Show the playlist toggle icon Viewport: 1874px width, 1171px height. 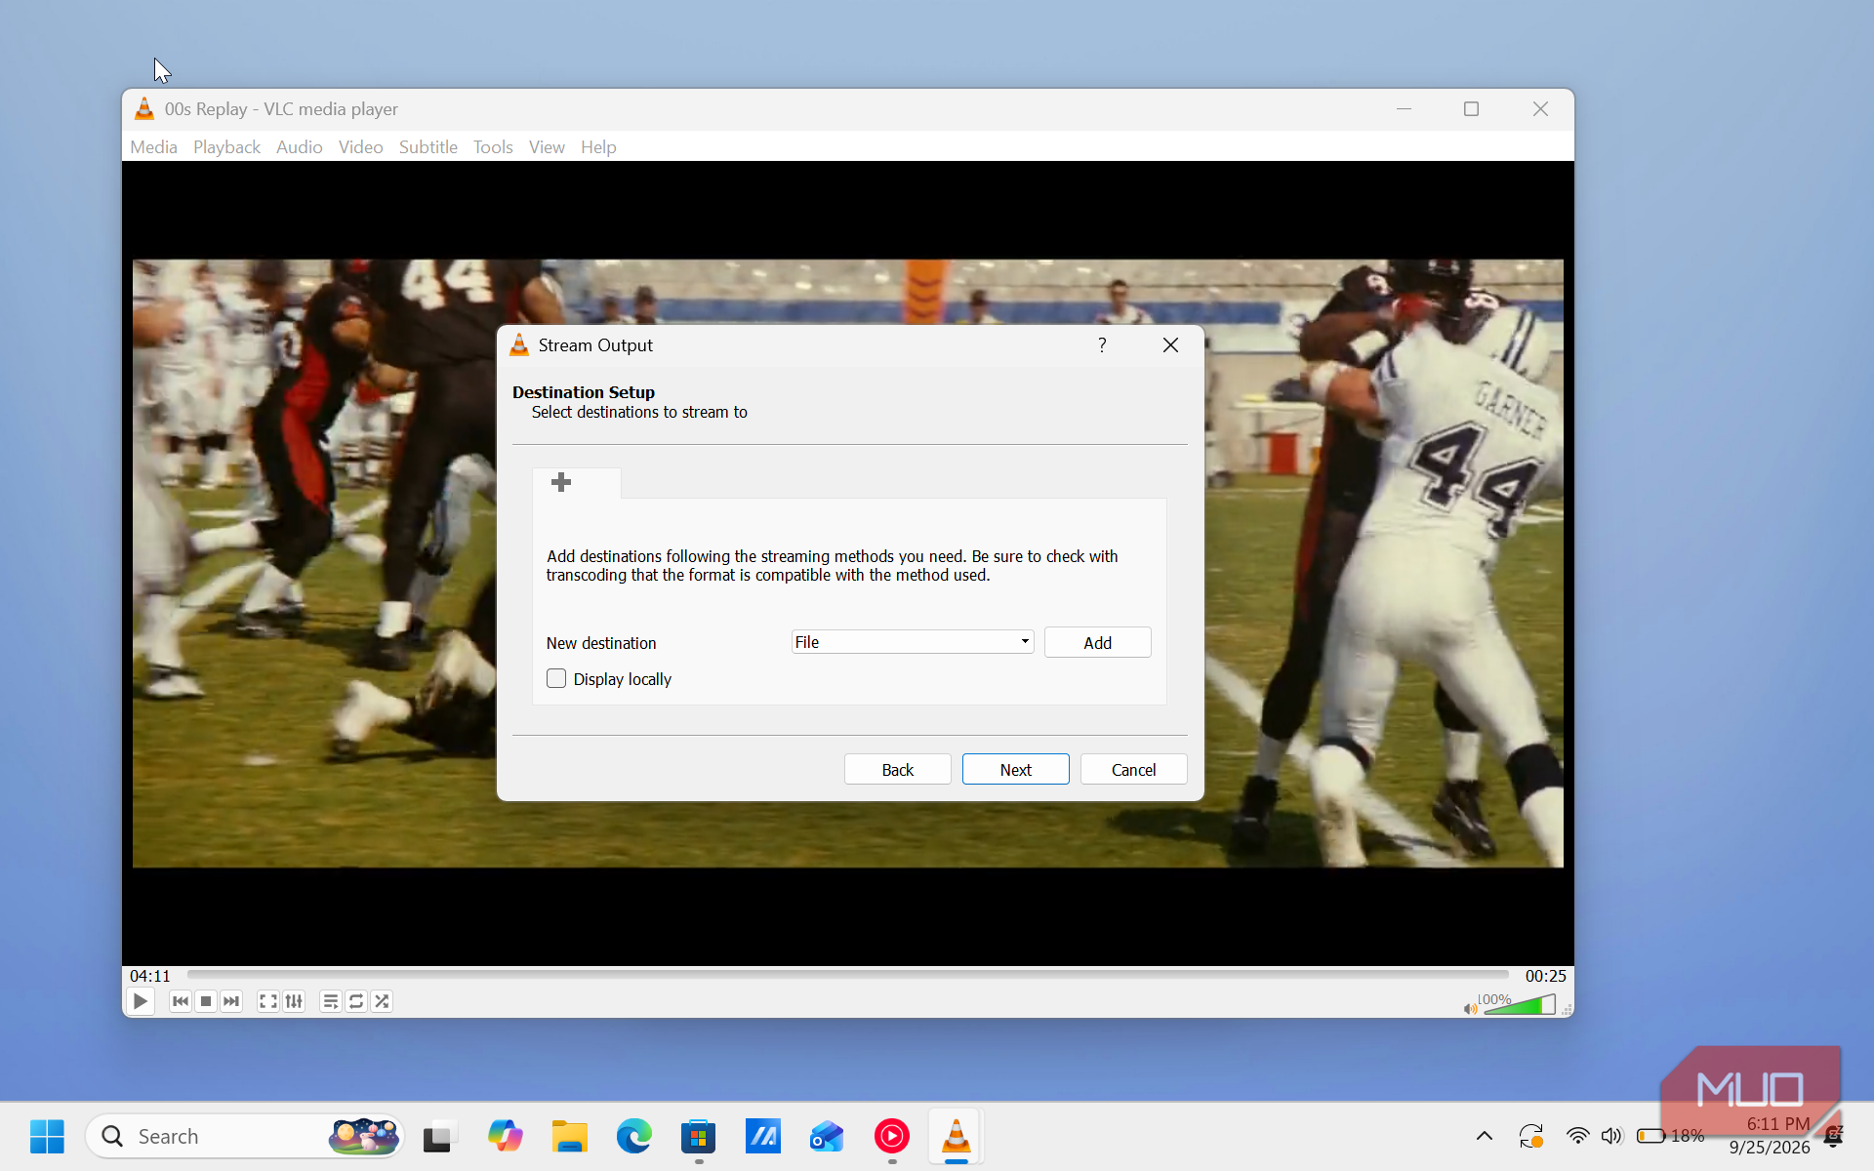pos(331,1001)
